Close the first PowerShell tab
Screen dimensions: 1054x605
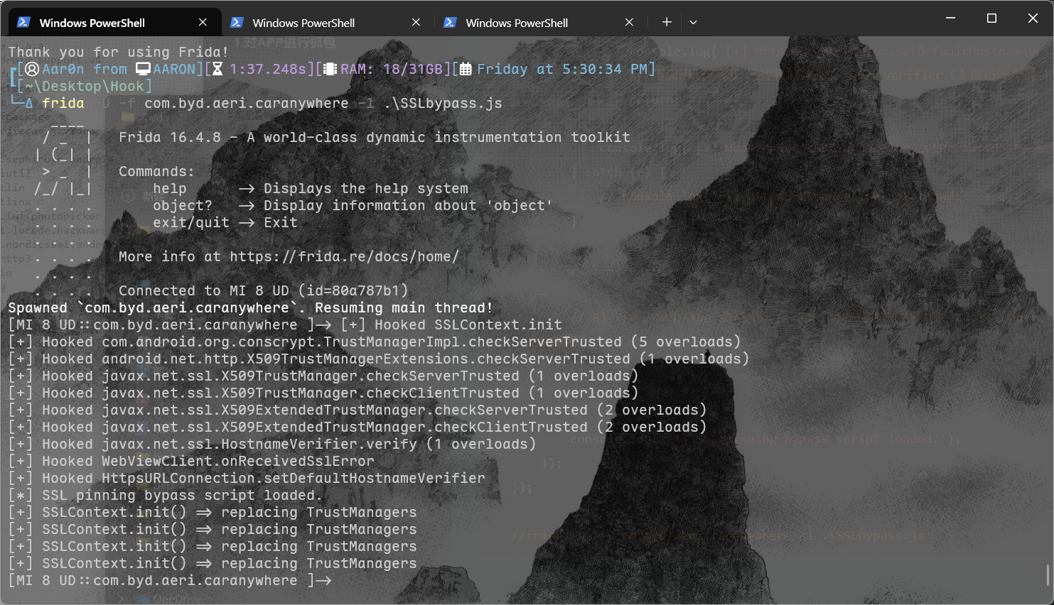point(203,22)
